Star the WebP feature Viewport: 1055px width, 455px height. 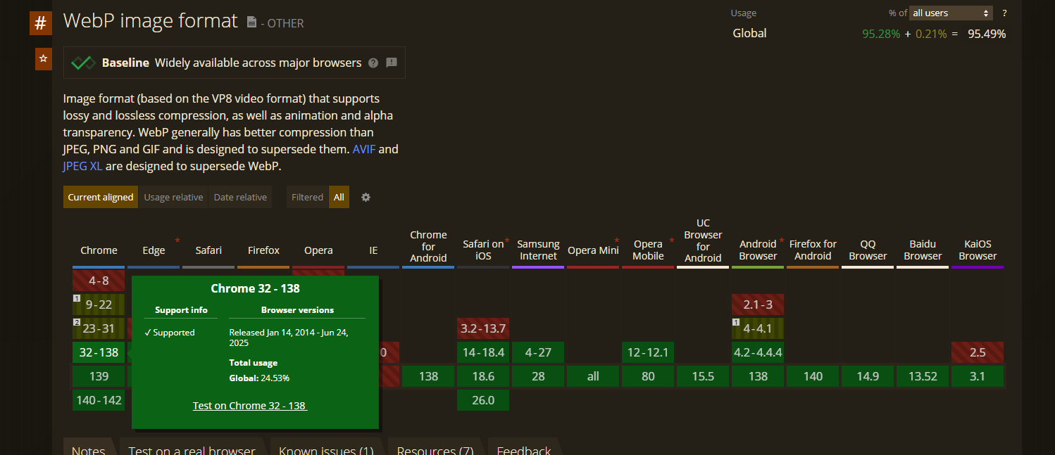tap(44, 59)
